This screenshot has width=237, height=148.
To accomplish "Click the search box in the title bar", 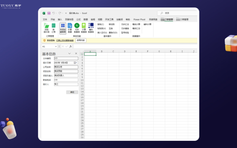I will click(x=177, y=13).
